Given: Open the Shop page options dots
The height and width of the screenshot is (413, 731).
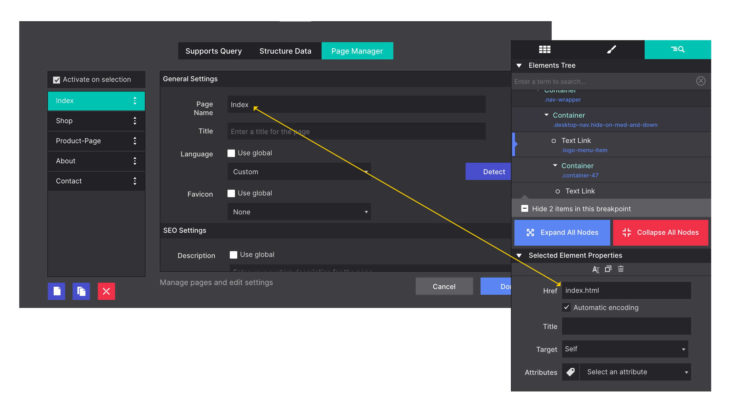Looking at the screenshot, I should [x=135, y=121].
